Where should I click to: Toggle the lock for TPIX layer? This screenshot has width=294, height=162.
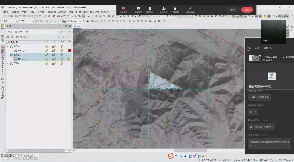click(54, 63)
